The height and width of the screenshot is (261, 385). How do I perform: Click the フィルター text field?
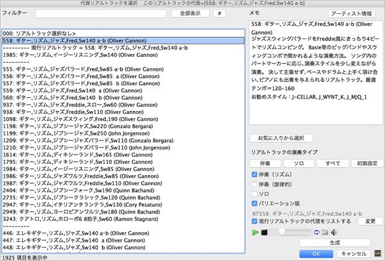pos(101,13)
